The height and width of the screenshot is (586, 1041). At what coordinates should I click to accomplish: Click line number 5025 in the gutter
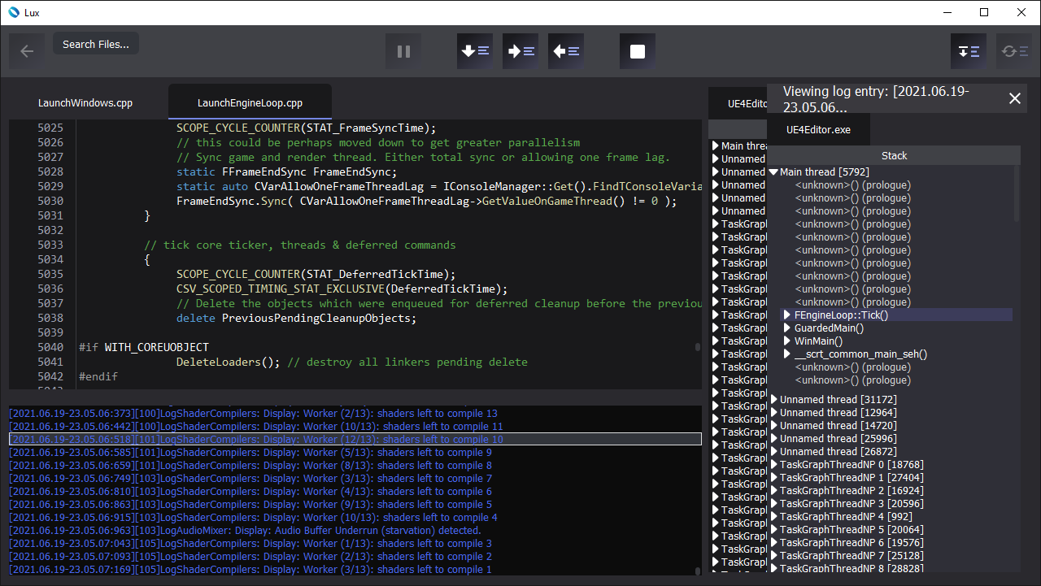pyautogui.click(x=50, y=128)
